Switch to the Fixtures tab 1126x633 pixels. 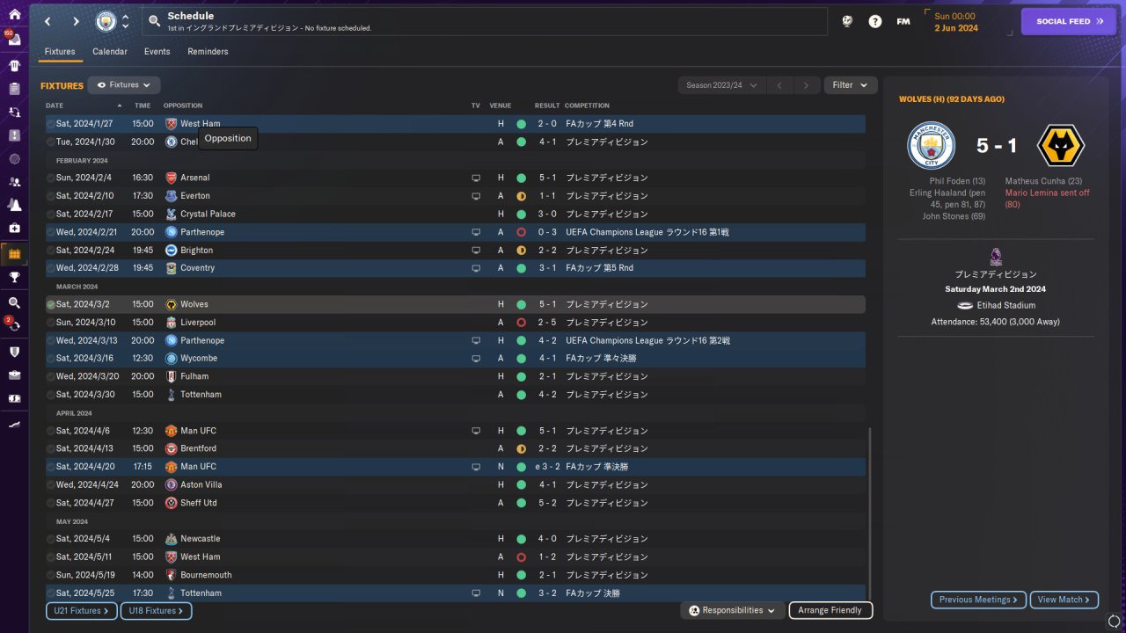click(x=60, y=52)
